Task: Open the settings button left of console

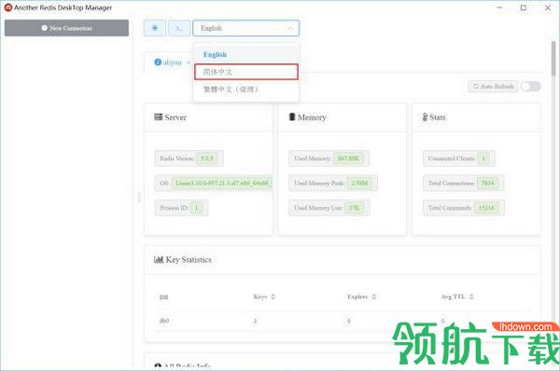Action: (x=155, y=28)
